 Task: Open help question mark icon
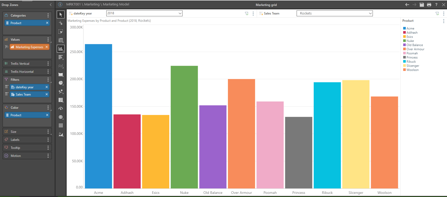436,5
